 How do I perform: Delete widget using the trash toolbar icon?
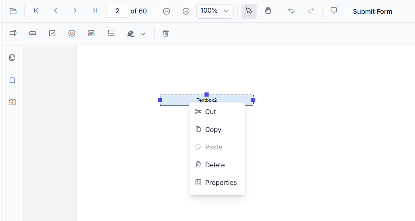(166, 33)
